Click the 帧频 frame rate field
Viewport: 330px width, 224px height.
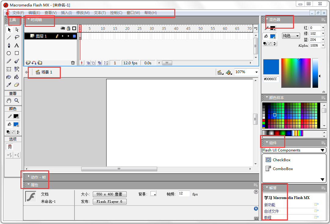coord(184,194)
